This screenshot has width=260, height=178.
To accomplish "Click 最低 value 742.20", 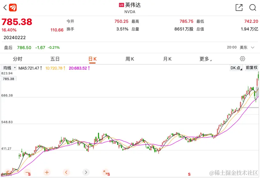I will (x=251, y=21).
